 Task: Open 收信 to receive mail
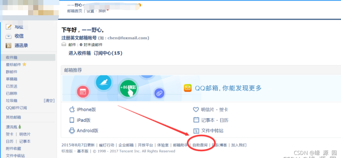click(19, 36)
